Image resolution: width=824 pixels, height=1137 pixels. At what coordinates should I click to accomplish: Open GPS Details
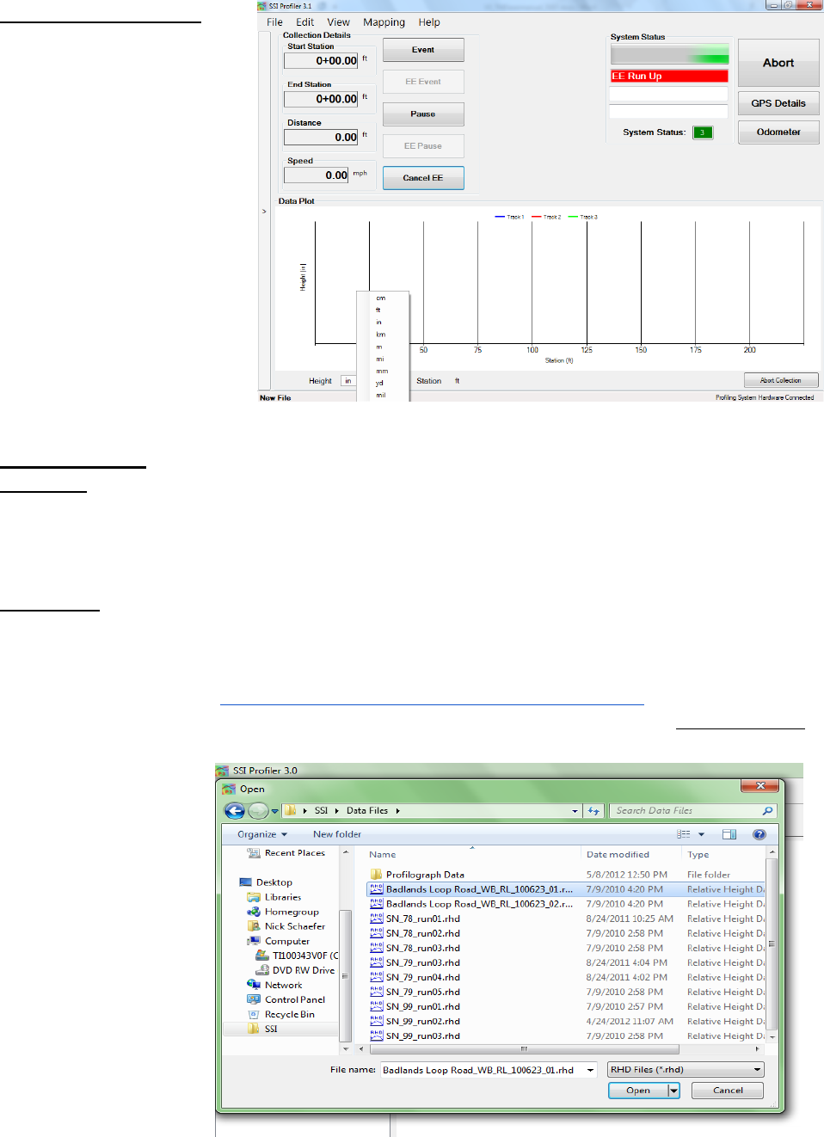[778, 103]
